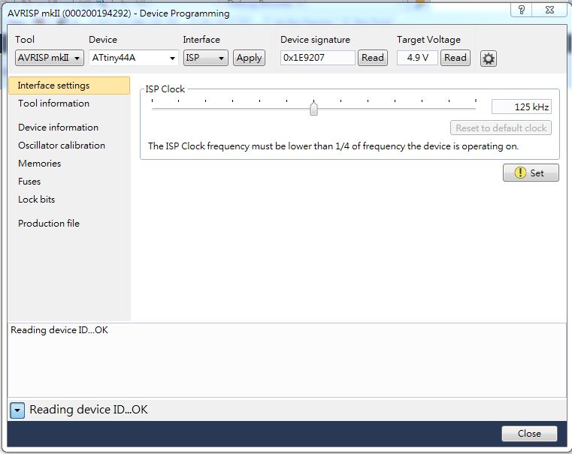Viewport: 572px width, 454px height.
Task: Click the yellow warning Set button
Action: 531,173
